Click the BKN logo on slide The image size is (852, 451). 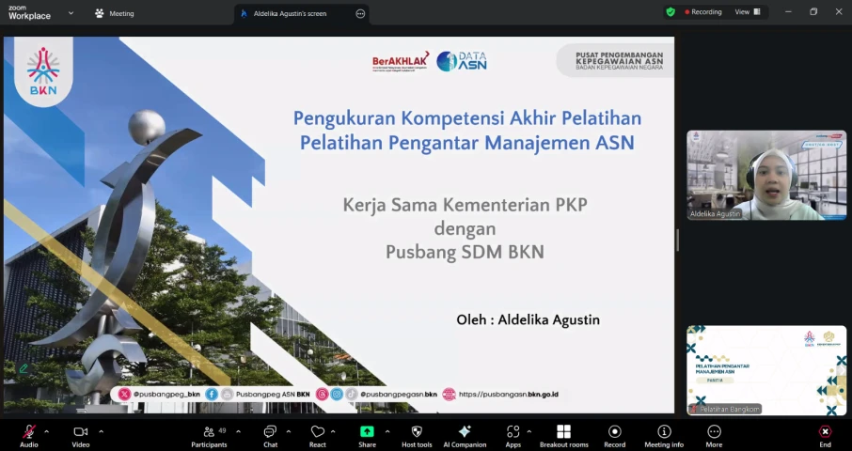pos(43,70)
